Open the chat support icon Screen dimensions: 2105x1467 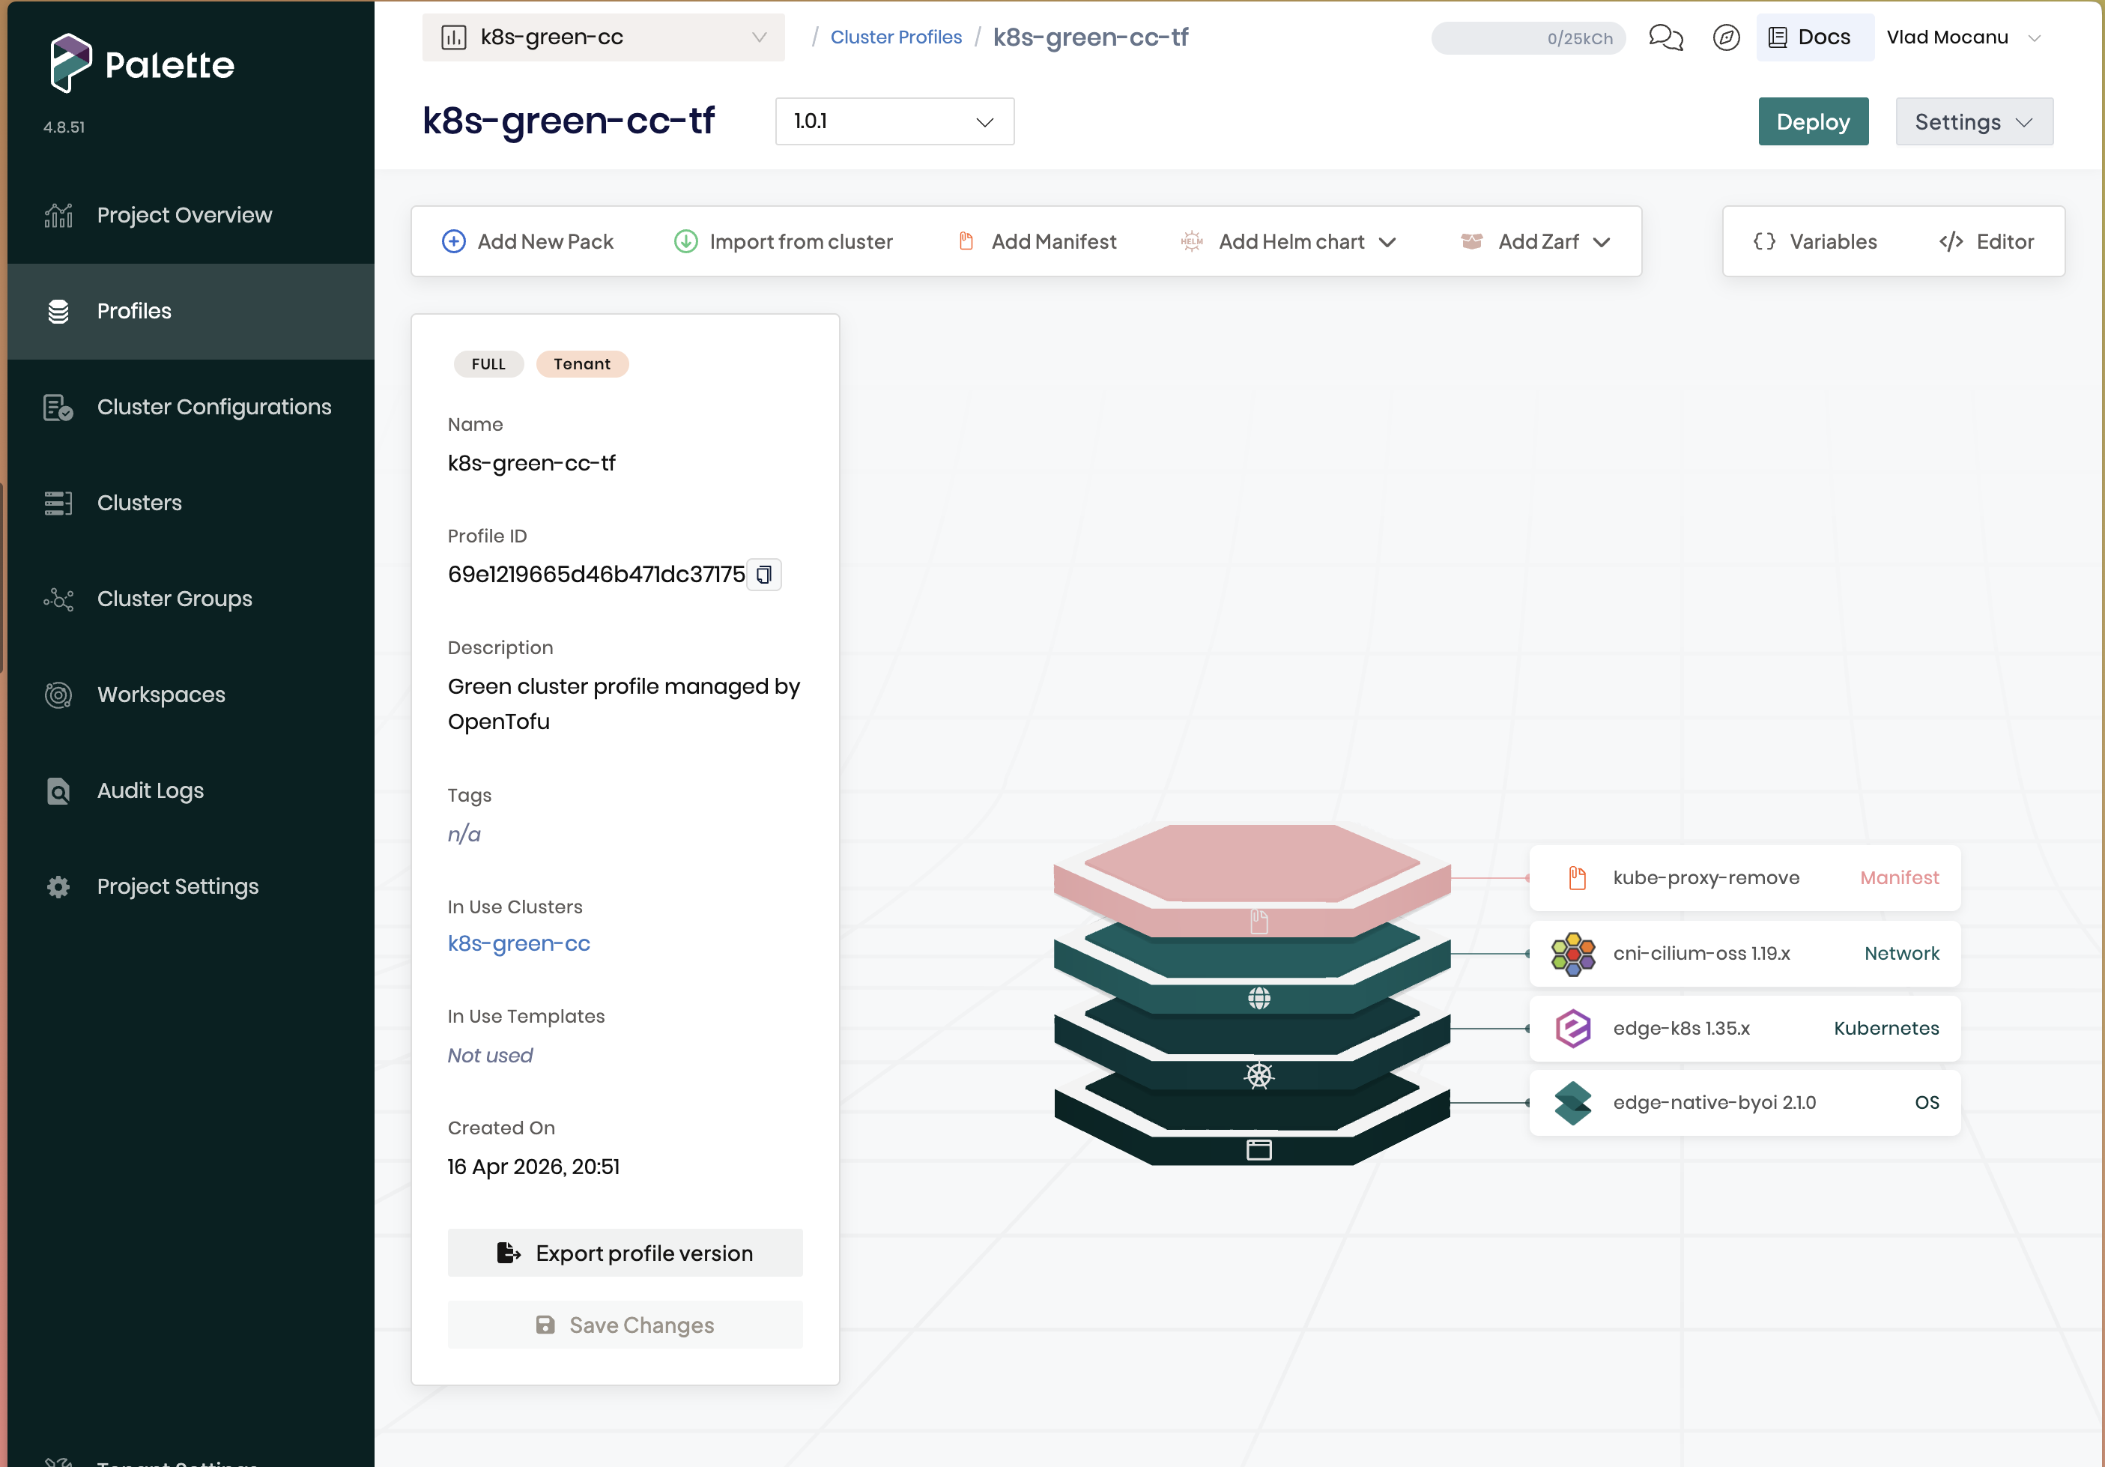[1666, 37]
